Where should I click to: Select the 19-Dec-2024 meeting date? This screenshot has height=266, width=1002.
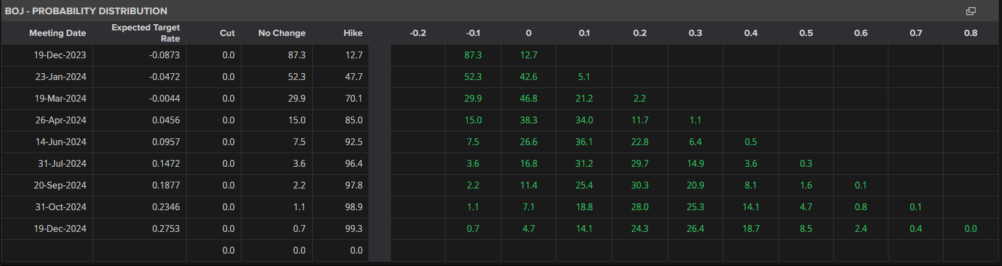(60, 229)
